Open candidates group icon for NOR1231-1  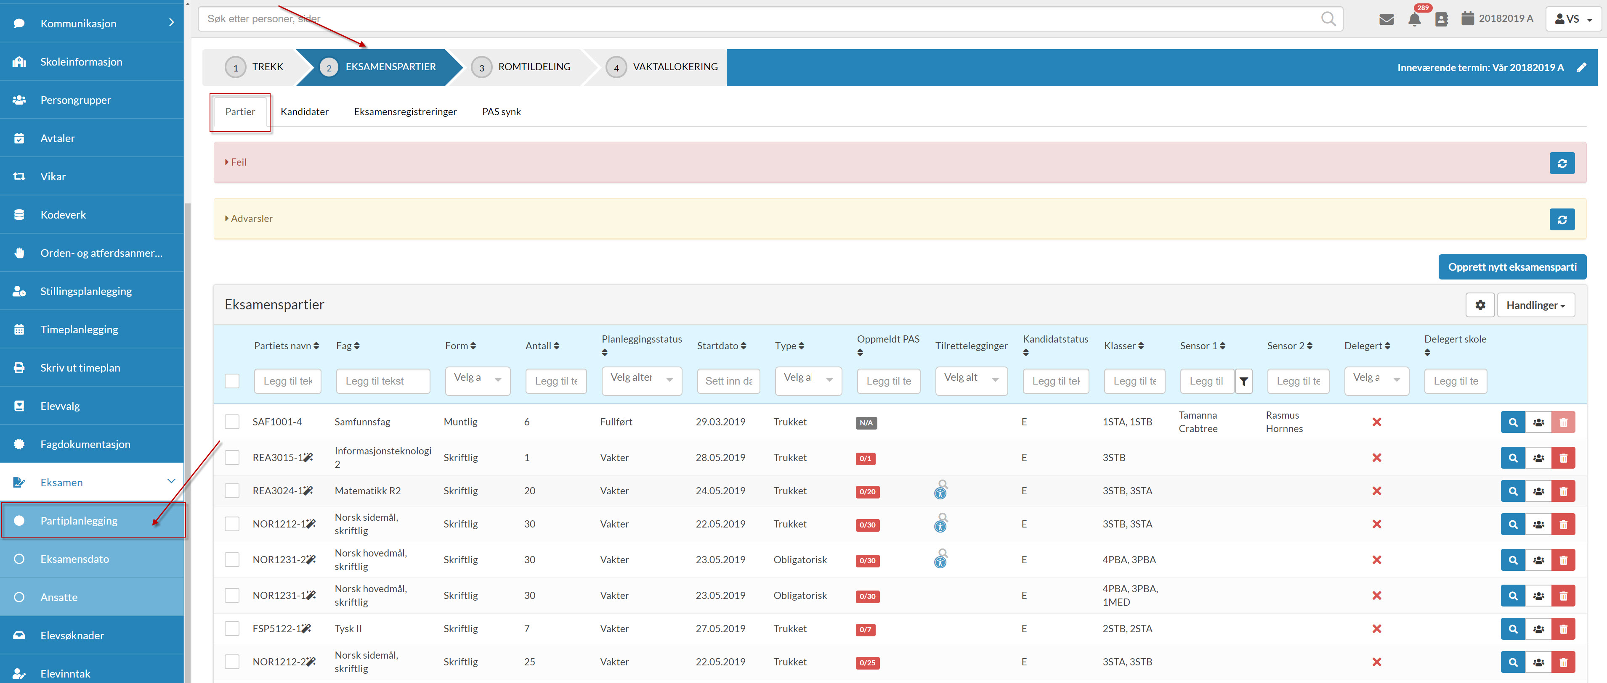click(x=1538, y=596)
